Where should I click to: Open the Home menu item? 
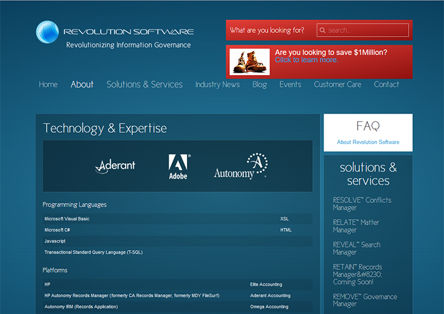click(x=48, y=84)
